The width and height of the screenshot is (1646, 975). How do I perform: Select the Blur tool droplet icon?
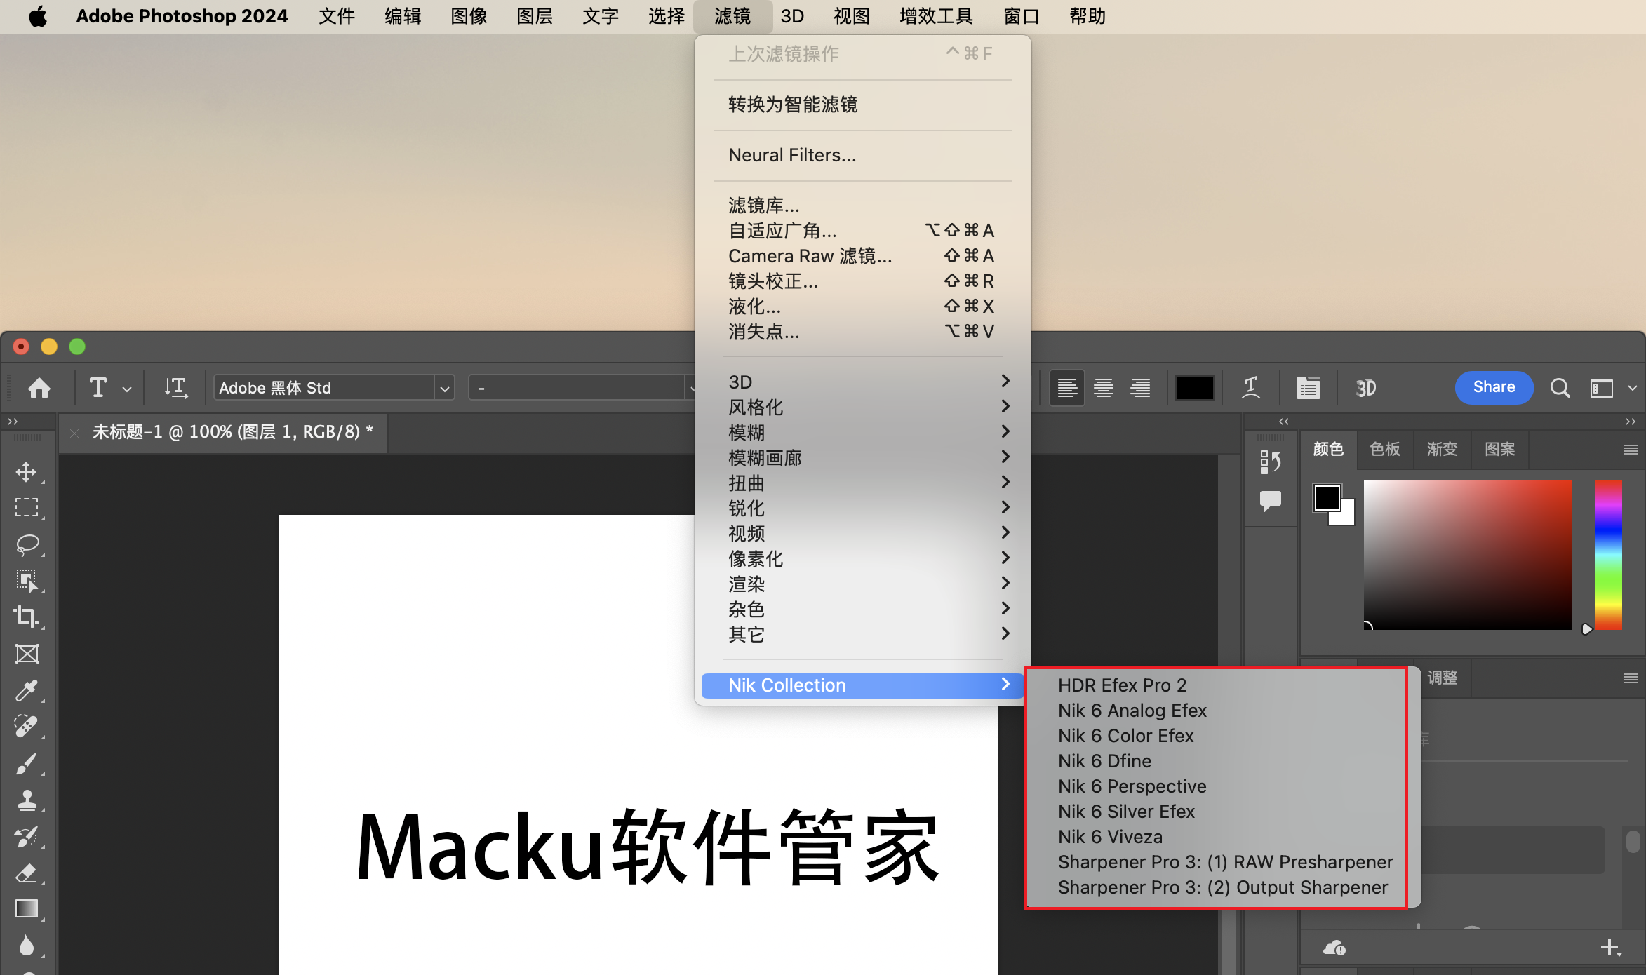point(27,946)
